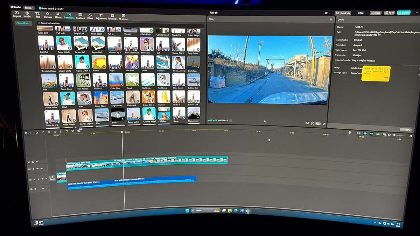The image size is (420, 236).
Task: Click the microphone record icon above timeline
Action: pyautogui.click(x=350, y=133)
